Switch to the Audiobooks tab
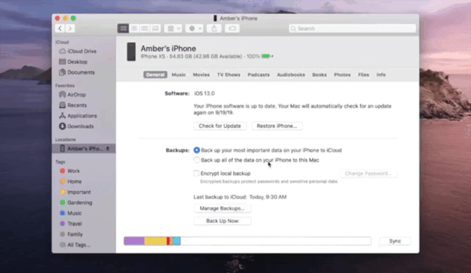471x273 pixels. point(291,75)
